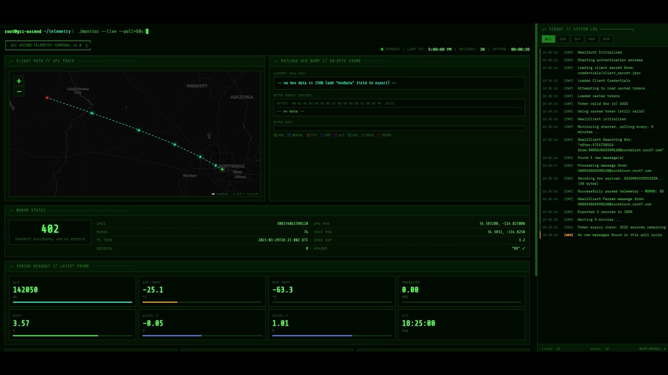Image resolution: width=668 pixels, height=375 pixels.
Task: Click the GCC ASCEND TELEMETRY TERMINAL v2.0 badge
Action: pyautogui.click(x=48, y=45)
